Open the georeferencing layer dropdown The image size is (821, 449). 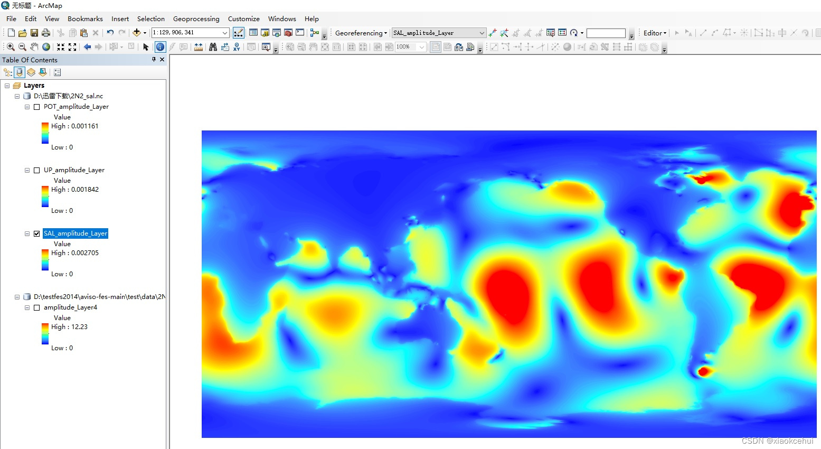pos(481,33)
